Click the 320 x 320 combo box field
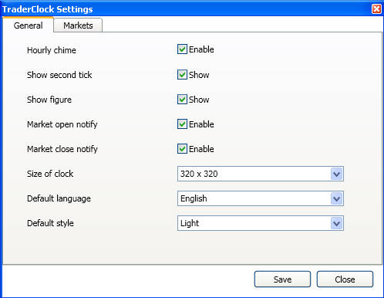The height and width of the screenshot is (298, 384). (x=261, y=174)
